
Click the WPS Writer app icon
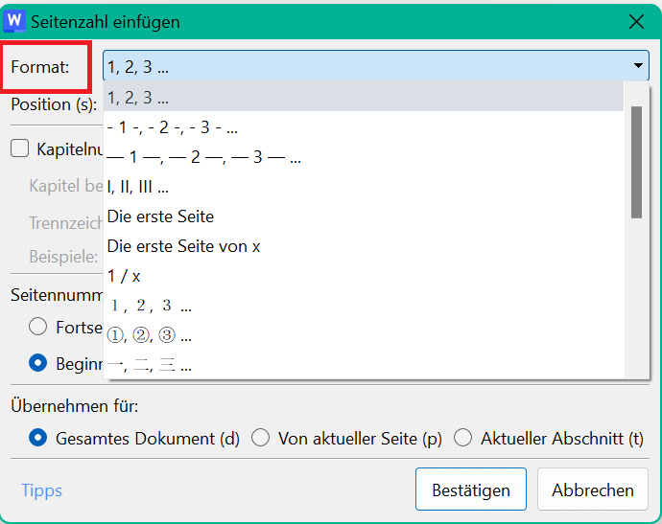(14, 21)
